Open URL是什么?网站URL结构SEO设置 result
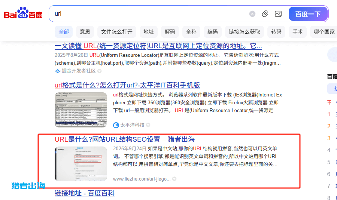The height and width of the screenshot is (200, 337). click(124, 139)
